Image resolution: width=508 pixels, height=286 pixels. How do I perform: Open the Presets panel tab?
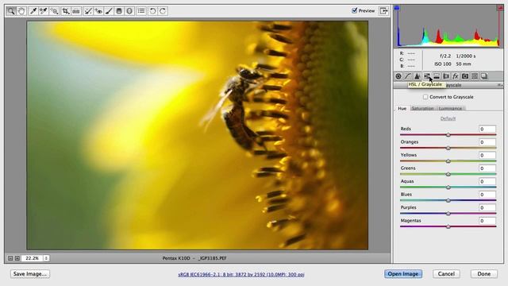475,76
